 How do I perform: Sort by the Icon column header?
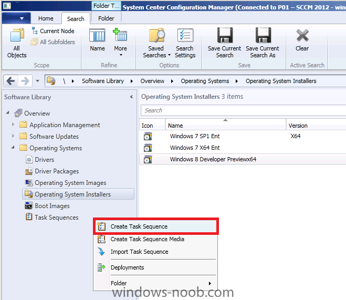coord(152,126)
